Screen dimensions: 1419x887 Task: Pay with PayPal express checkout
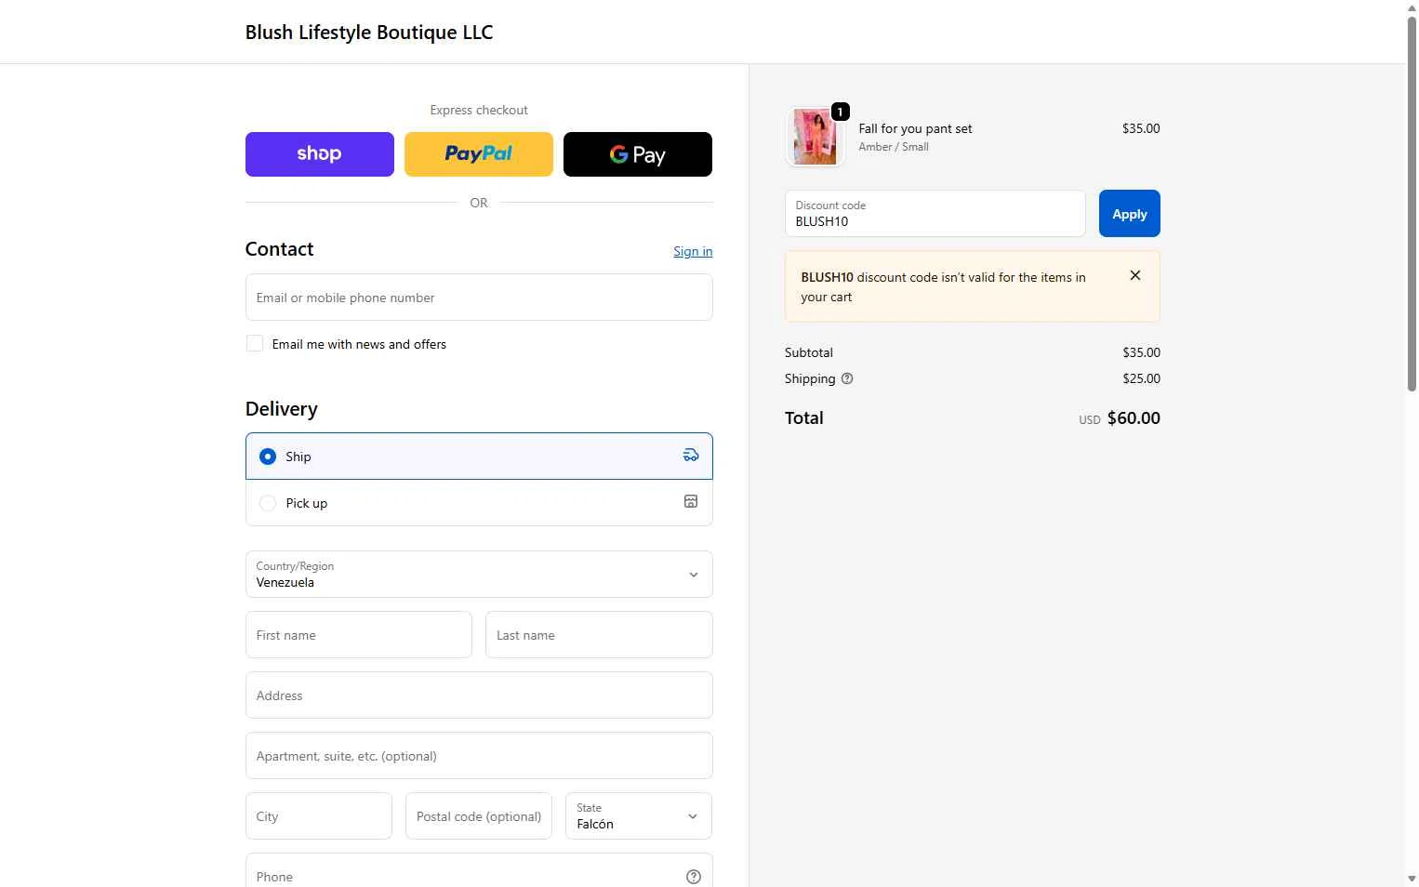tap(479, 154)
